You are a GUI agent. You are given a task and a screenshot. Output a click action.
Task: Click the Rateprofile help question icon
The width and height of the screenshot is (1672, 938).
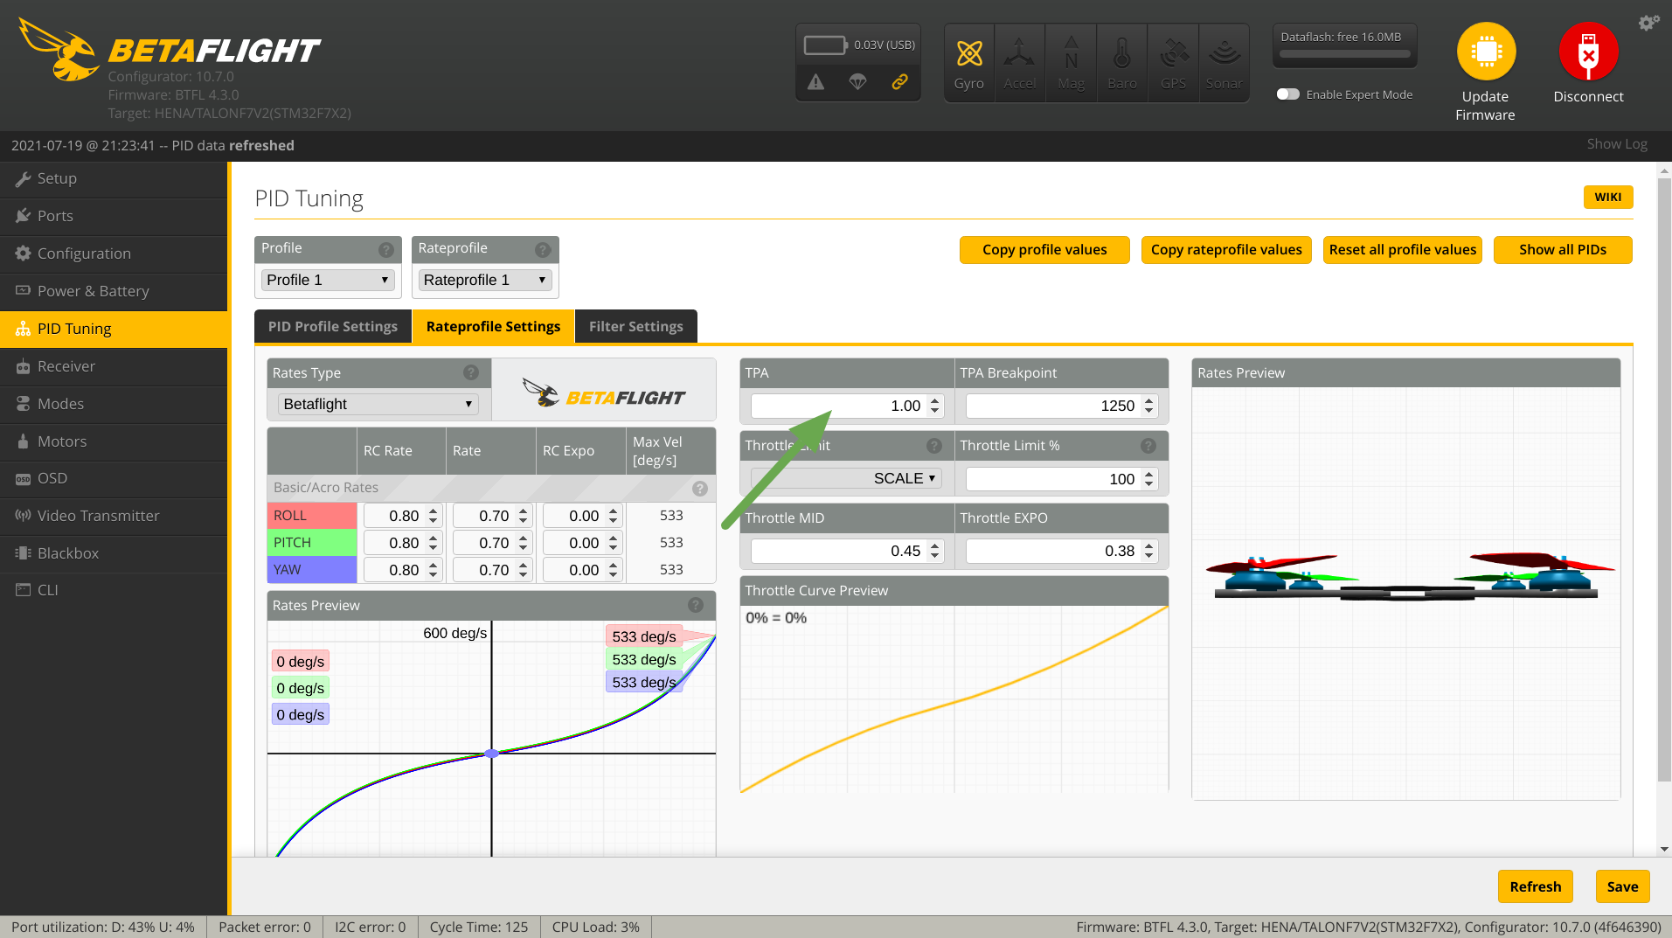pos(543,250)
